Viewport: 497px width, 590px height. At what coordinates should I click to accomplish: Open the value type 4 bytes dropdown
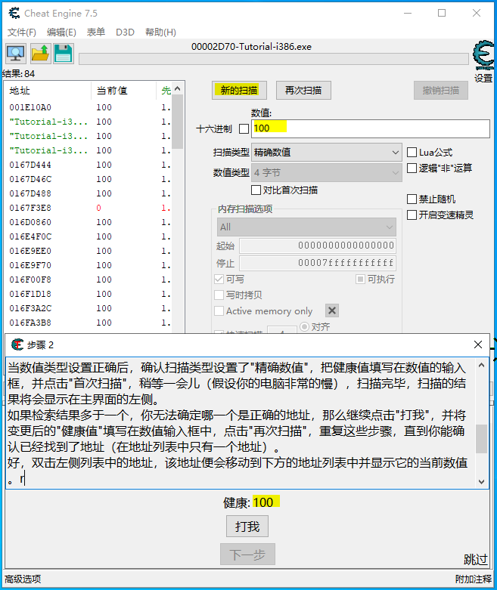pos(326,173)
